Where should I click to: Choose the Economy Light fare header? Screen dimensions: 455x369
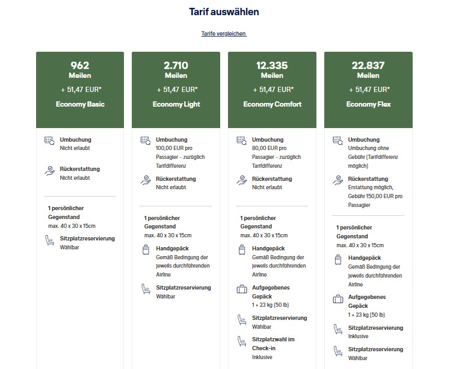tap(176, 104)
